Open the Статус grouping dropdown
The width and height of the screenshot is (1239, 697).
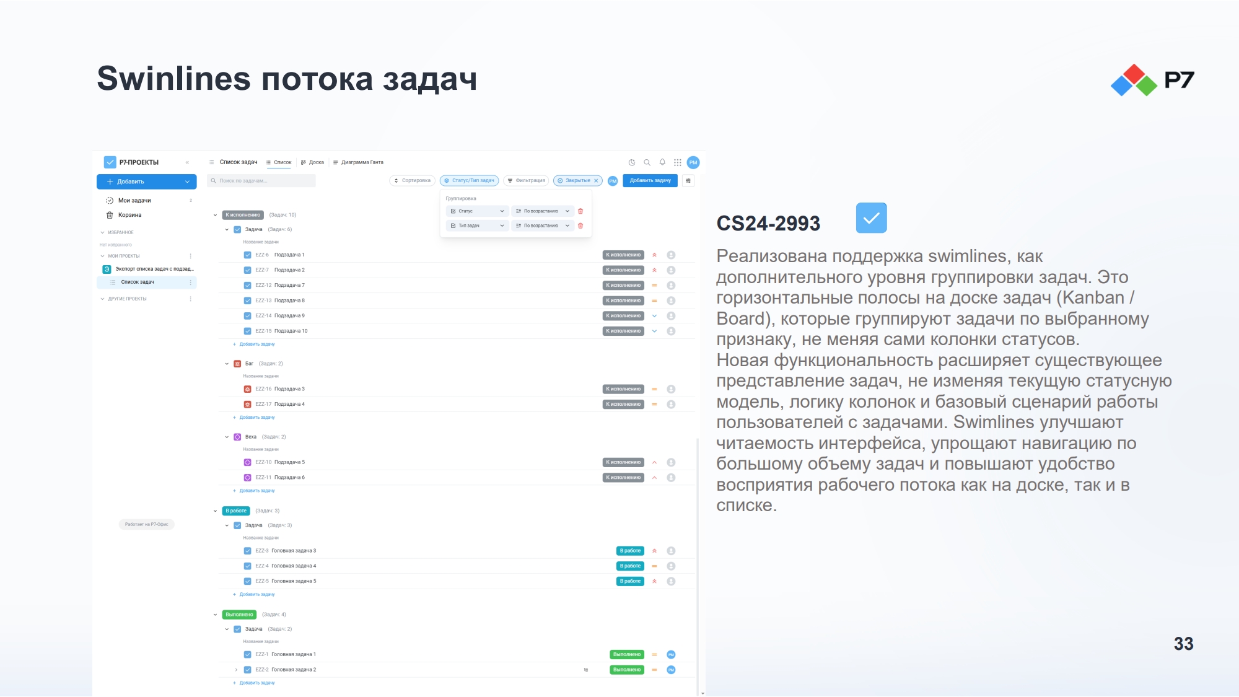pos(478,211)
